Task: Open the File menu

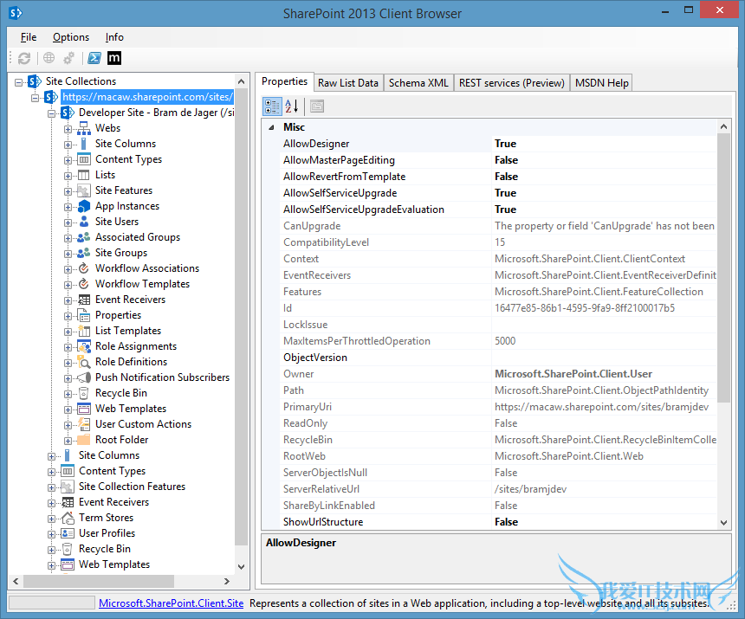Action: coord(29,37)
